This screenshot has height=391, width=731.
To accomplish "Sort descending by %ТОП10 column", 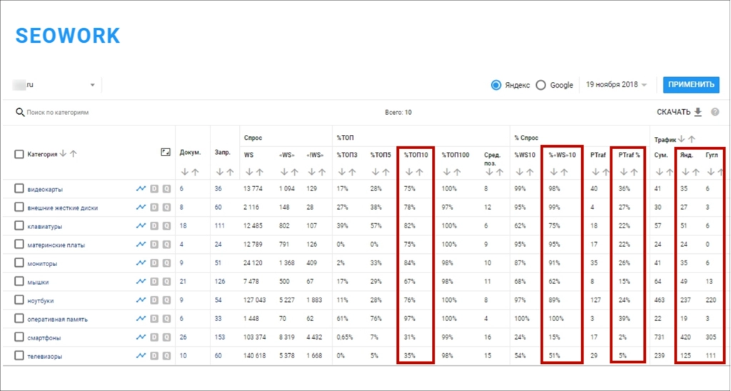I will click(409, 171).
